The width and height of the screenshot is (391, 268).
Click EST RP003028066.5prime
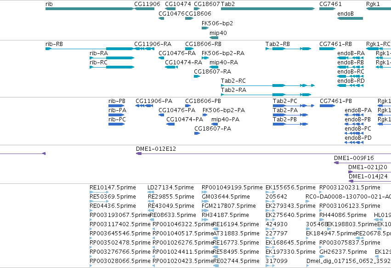click(91, 266)
